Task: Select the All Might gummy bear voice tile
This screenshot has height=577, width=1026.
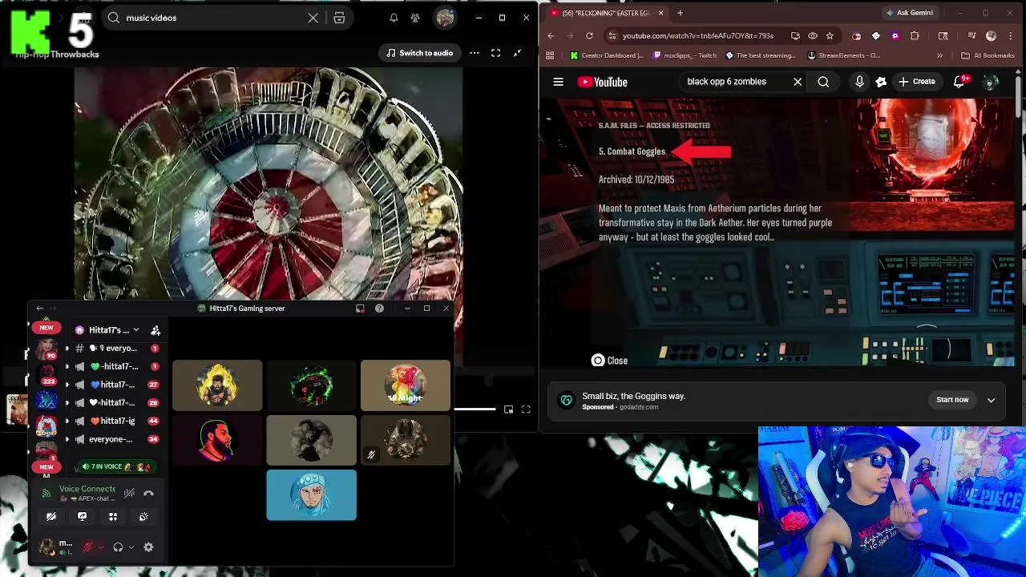Action: (406, 385)
